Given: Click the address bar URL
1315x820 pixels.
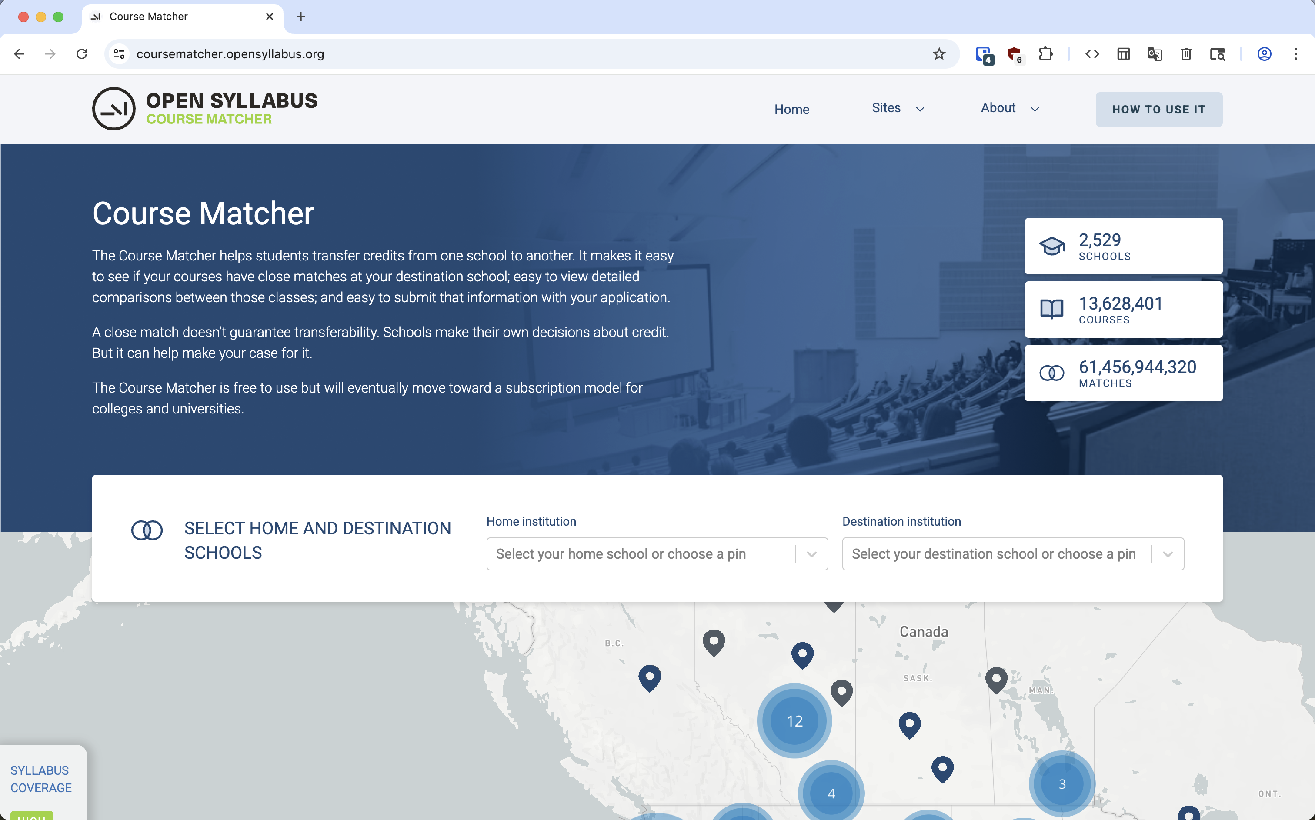Looking at the screenshot, I should point(230,53).
